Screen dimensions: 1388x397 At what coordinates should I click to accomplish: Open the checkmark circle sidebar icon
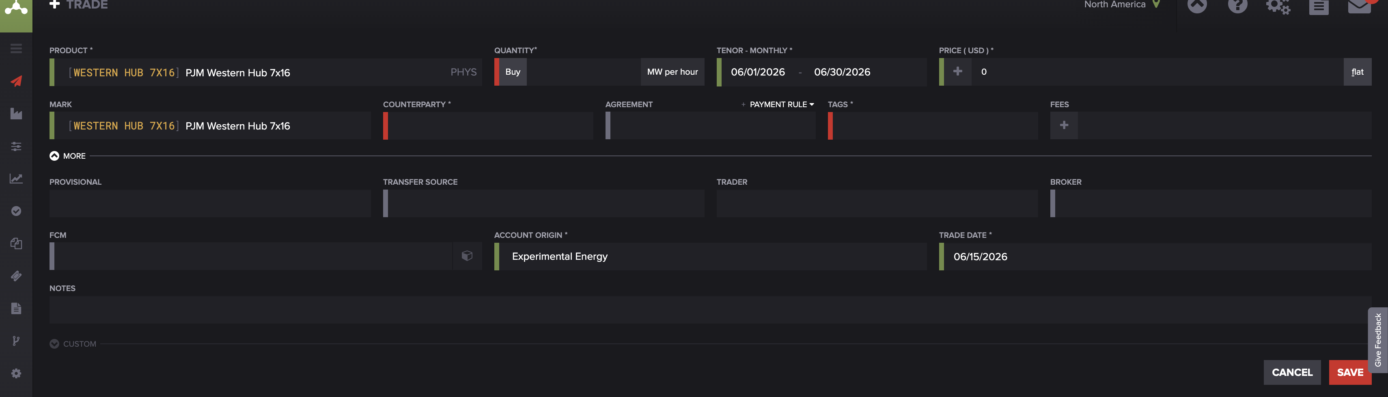[x=16, y=211]
